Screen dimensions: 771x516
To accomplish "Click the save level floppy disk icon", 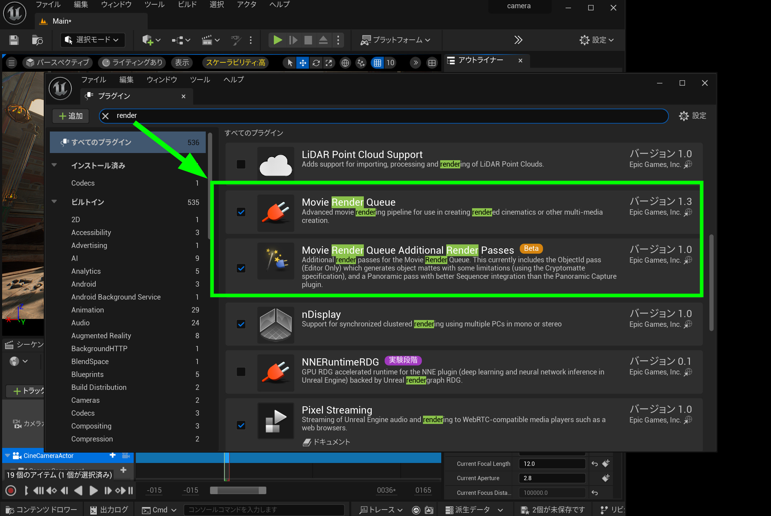I will pos(14,40).
